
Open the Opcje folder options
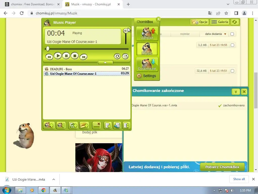click(x=200, y=22)
